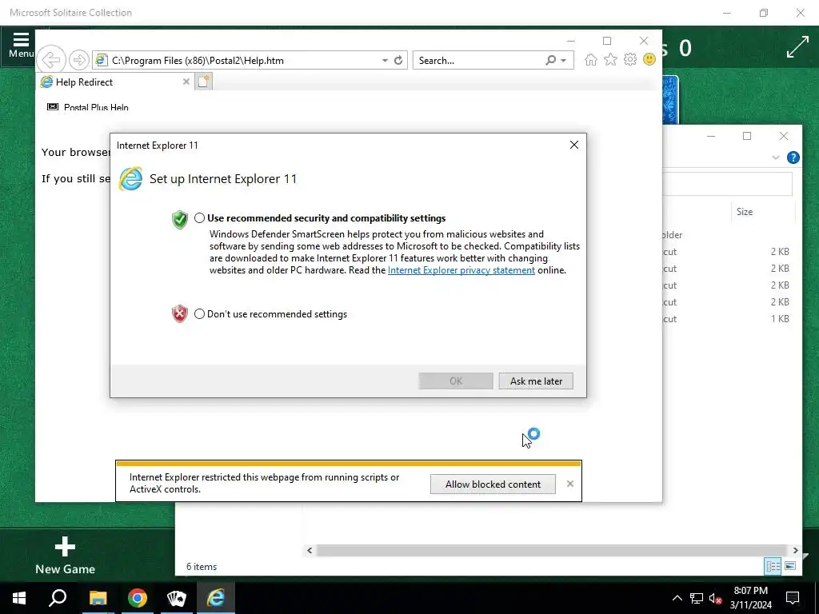Switch to Internet Explorer taskbar icon
This screenshot has width=819, height=614.
click(216, 598)
